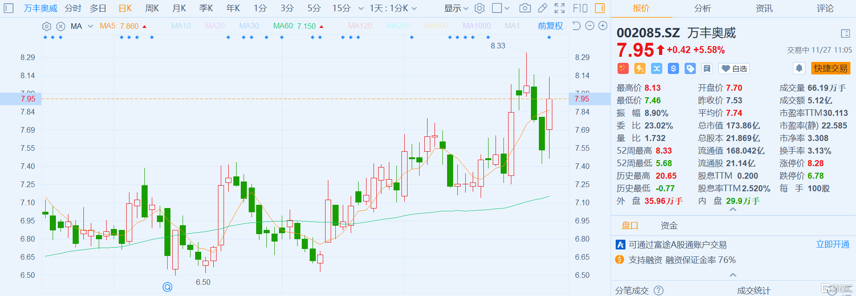This screenshot has height=296, width=856.
Task: Click the orange margin financing coin icon
Action: coord(620,260)
